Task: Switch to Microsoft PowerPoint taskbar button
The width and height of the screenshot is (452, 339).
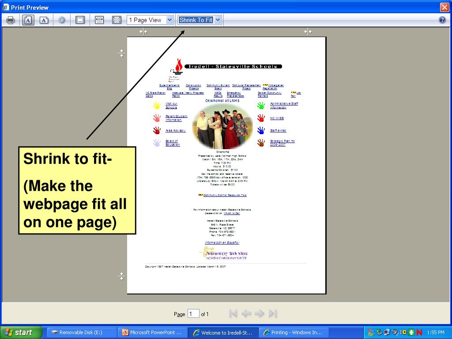Action: point(152,332)
